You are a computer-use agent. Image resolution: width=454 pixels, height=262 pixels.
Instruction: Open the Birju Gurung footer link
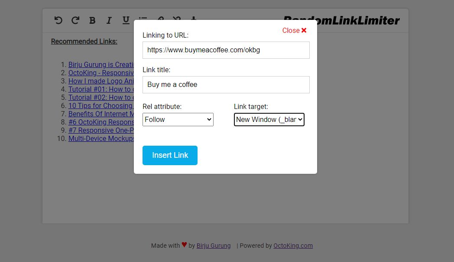point(214,246)
